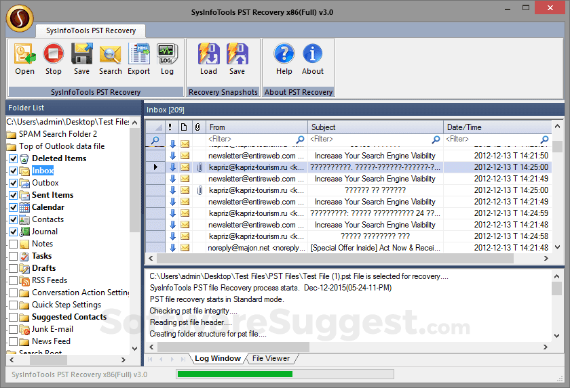The image size is (570, 388).
Task: Select the Top of Outlook data file node
Action: (62, 146)
